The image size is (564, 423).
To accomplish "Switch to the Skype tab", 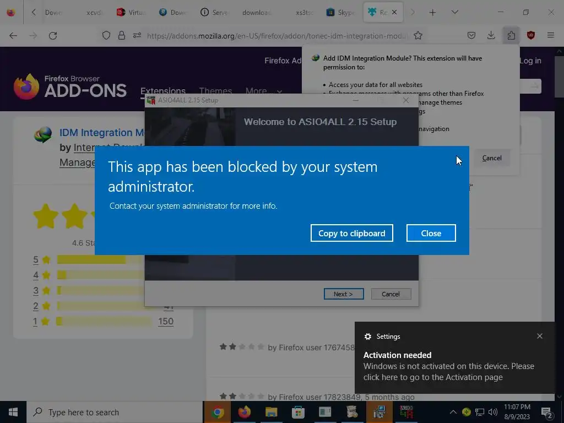I will [x=341, y=12].
